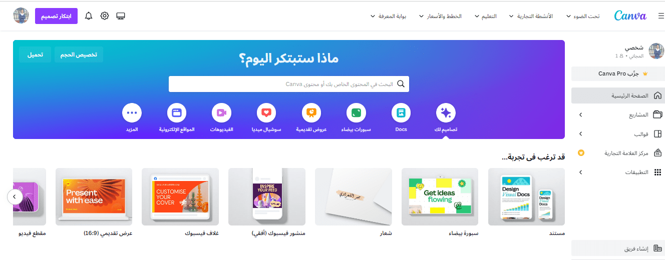Open the notifications bell icon
Image resolution: width=665 pixels, height=260 pixels.
pyautogui.click(x=89, y=16)
